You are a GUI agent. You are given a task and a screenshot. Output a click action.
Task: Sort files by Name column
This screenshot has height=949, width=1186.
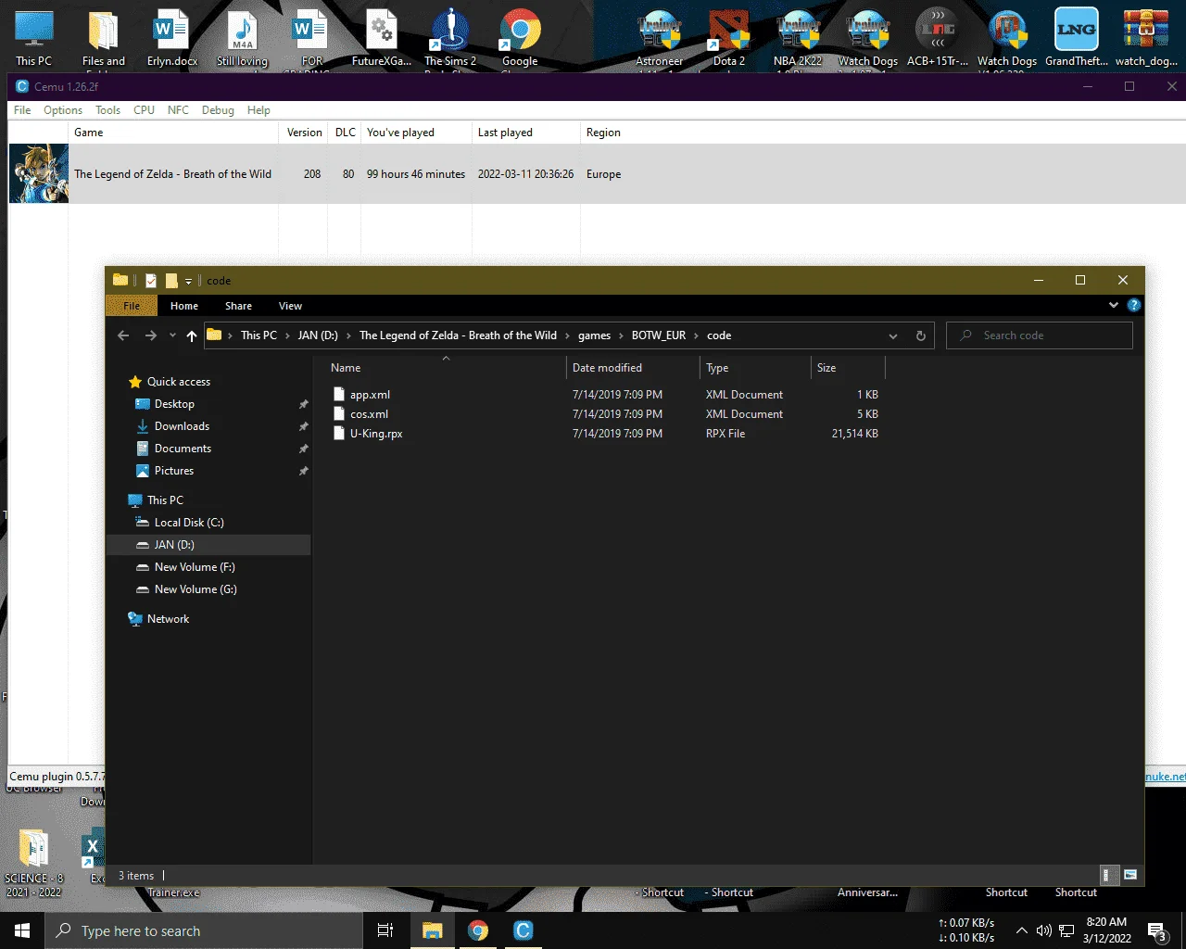[445, 368]
